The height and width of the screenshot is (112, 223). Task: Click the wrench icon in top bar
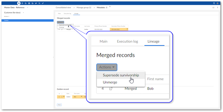coord(43,3)
